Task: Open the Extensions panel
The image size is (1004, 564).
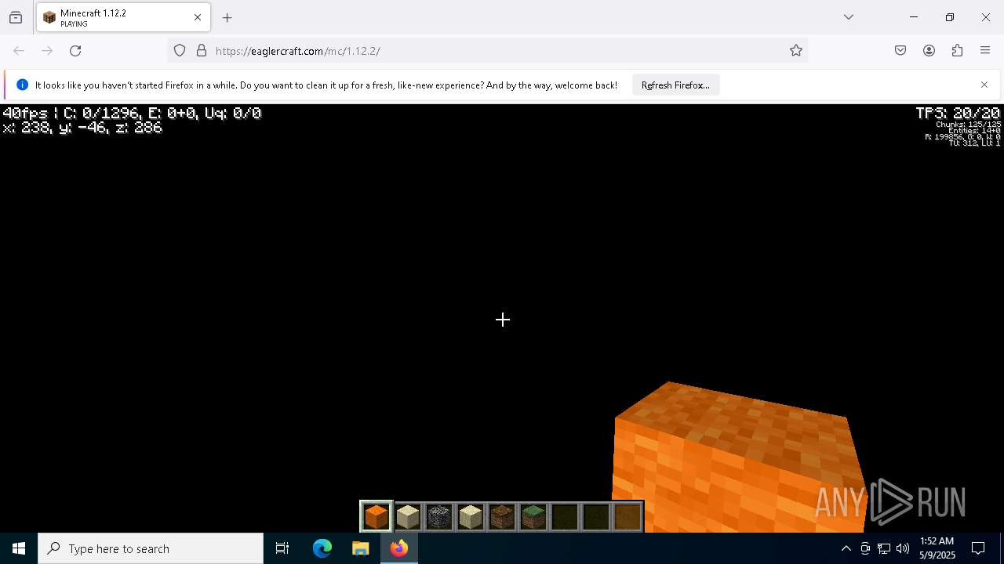Action: pos(957,51)
